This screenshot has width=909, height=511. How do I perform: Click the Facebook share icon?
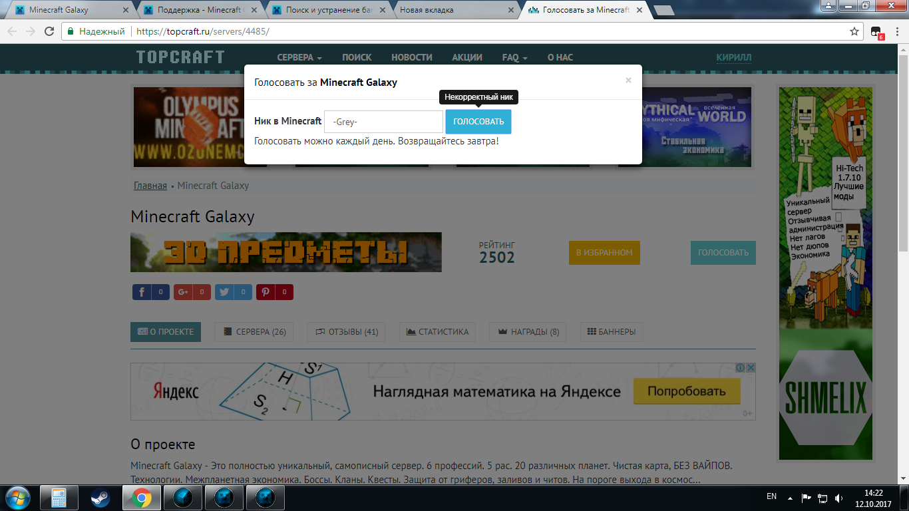click(142, 292)
